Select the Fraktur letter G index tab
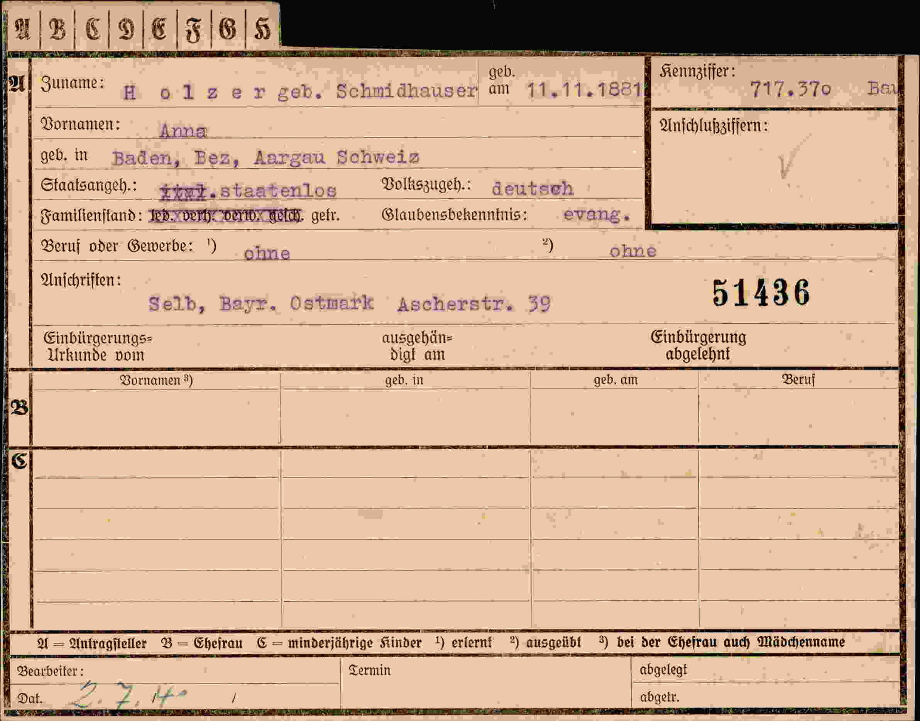This screenshot has height=721, width=920. pos(228,29)
